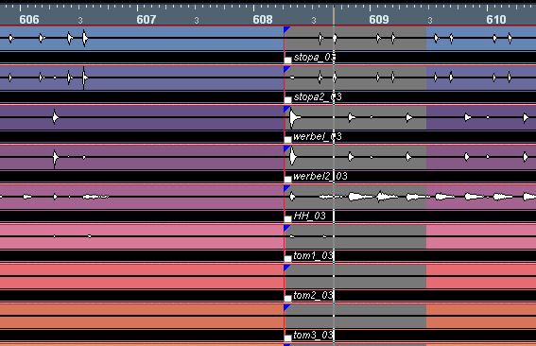Click bar 607 on the timeline ruler
Image resolution: width=536 pixels, height=346 pixels.
click(147, 20)
